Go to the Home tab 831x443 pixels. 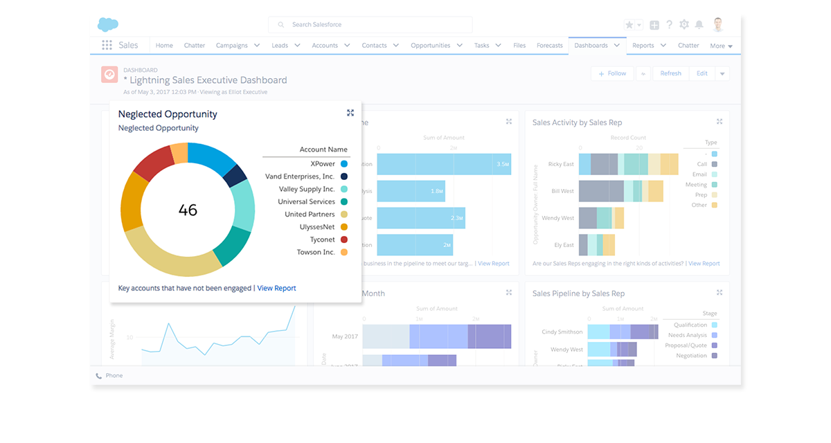164,46
